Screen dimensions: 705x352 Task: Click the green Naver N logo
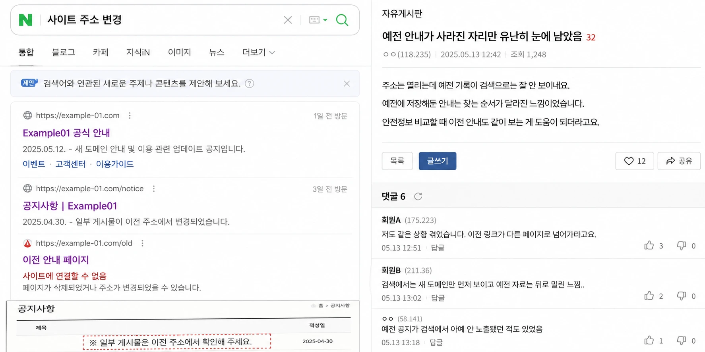point(25,20)
